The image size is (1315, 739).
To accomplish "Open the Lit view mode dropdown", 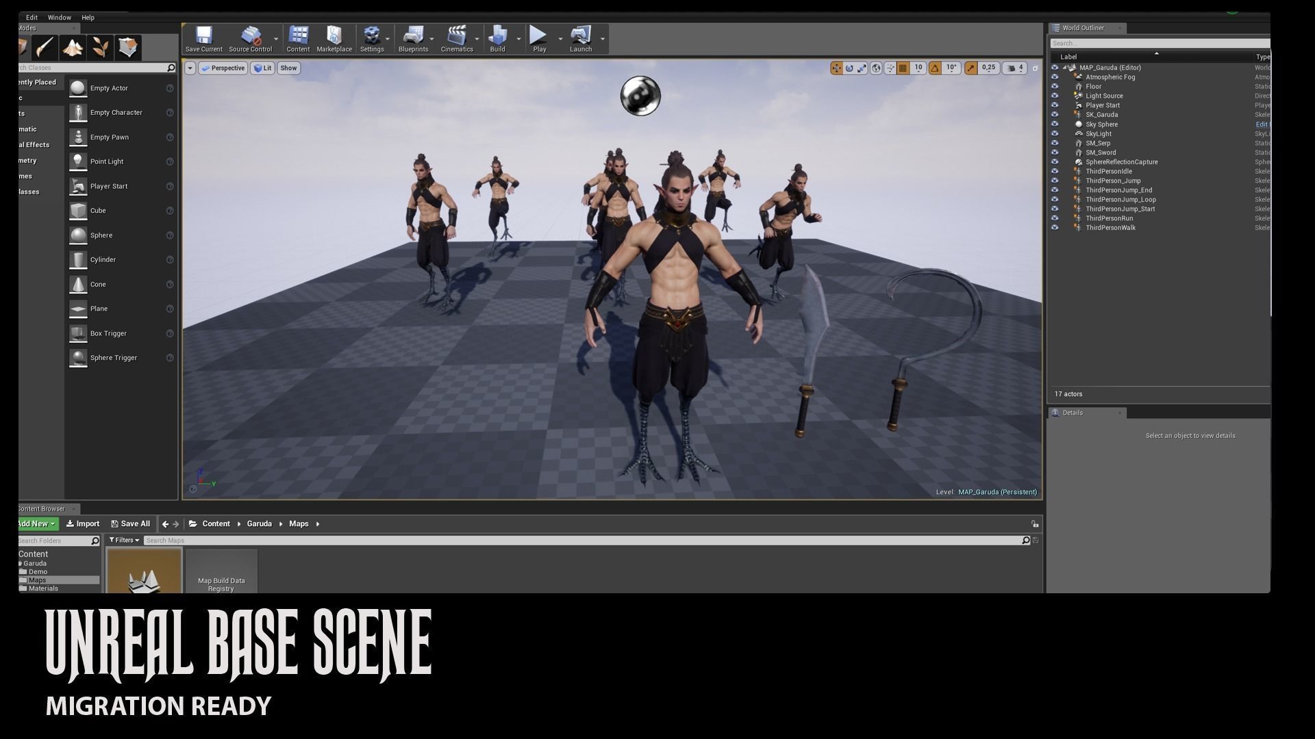I will pyautogui.click(x=262, y=68).
